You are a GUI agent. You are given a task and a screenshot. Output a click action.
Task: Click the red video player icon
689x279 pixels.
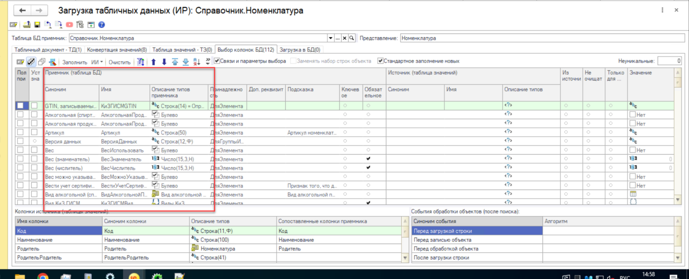pos(69,25)
